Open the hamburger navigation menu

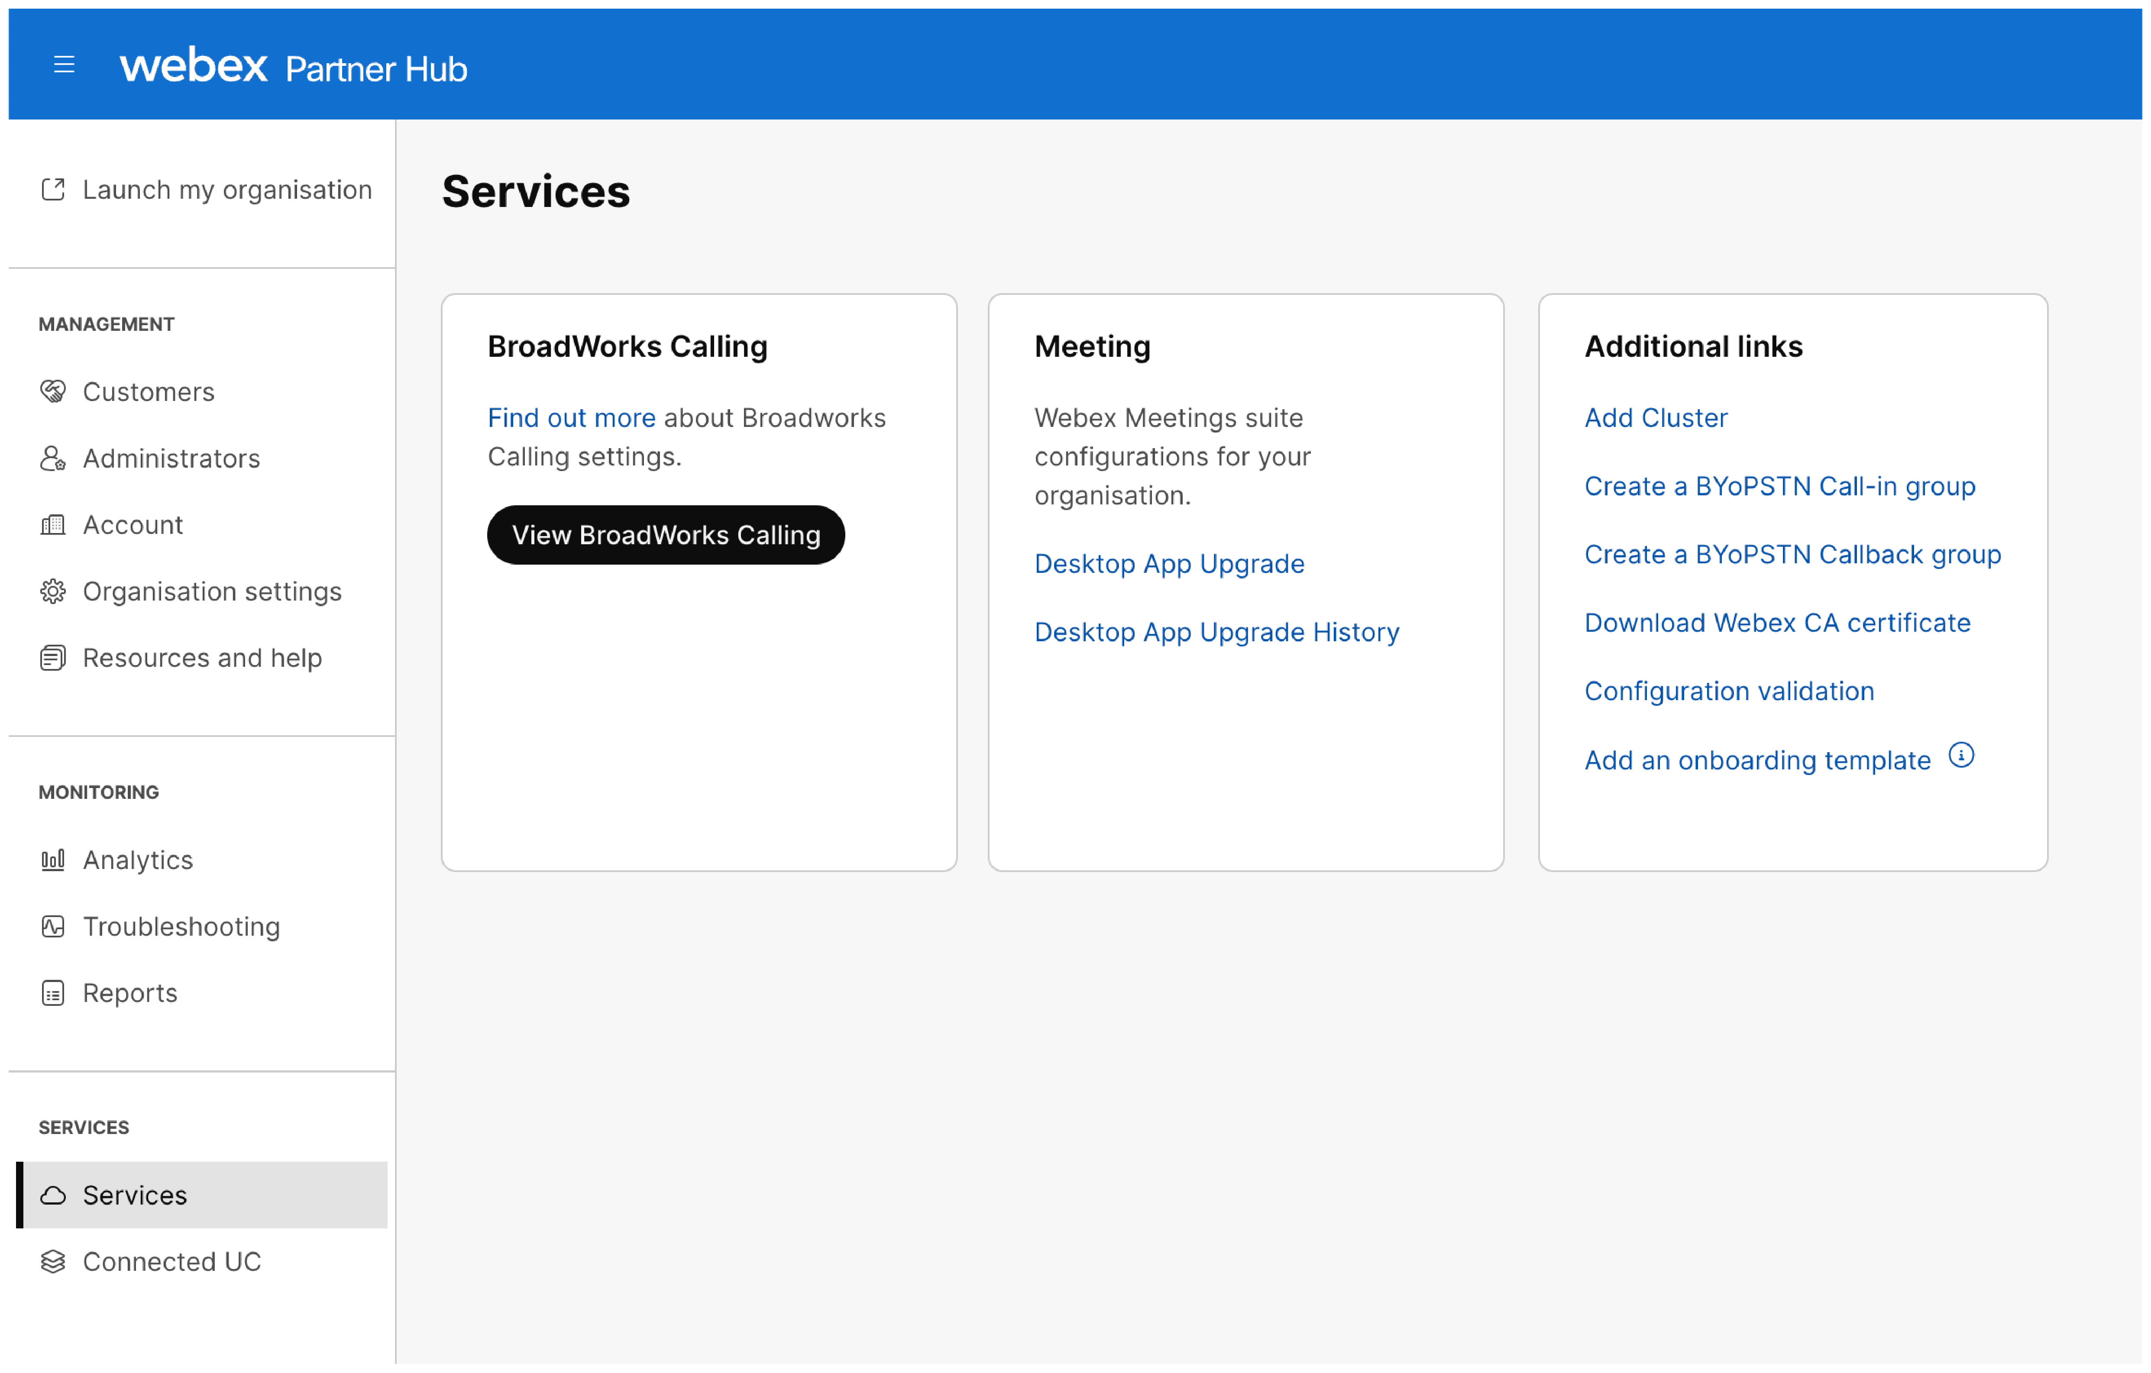tap(65, 65)
